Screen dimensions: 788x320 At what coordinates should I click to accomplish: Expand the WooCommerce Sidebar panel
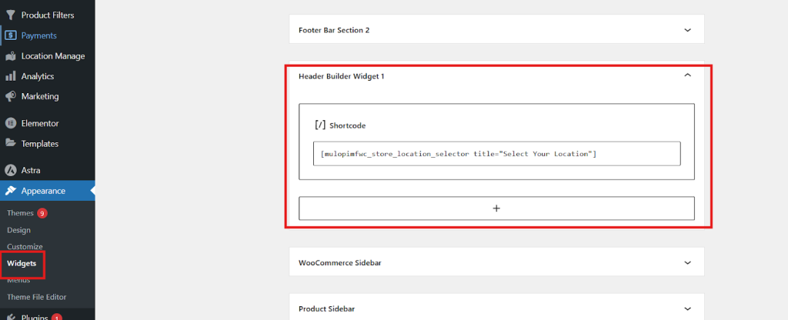pyautogui.click(x=687, y=262)
